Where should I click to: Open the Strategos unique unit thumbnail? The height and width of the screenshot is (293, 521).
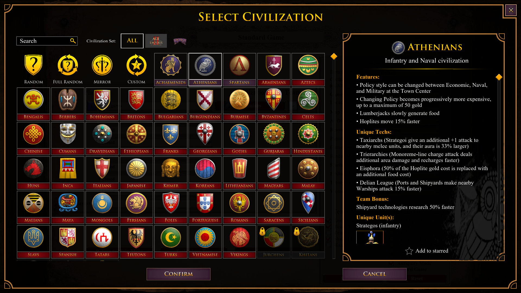click(x=370, y=237)
